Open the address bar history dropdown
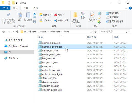The image size is (132, 103). pyautogui.click(x=92, y=32)
